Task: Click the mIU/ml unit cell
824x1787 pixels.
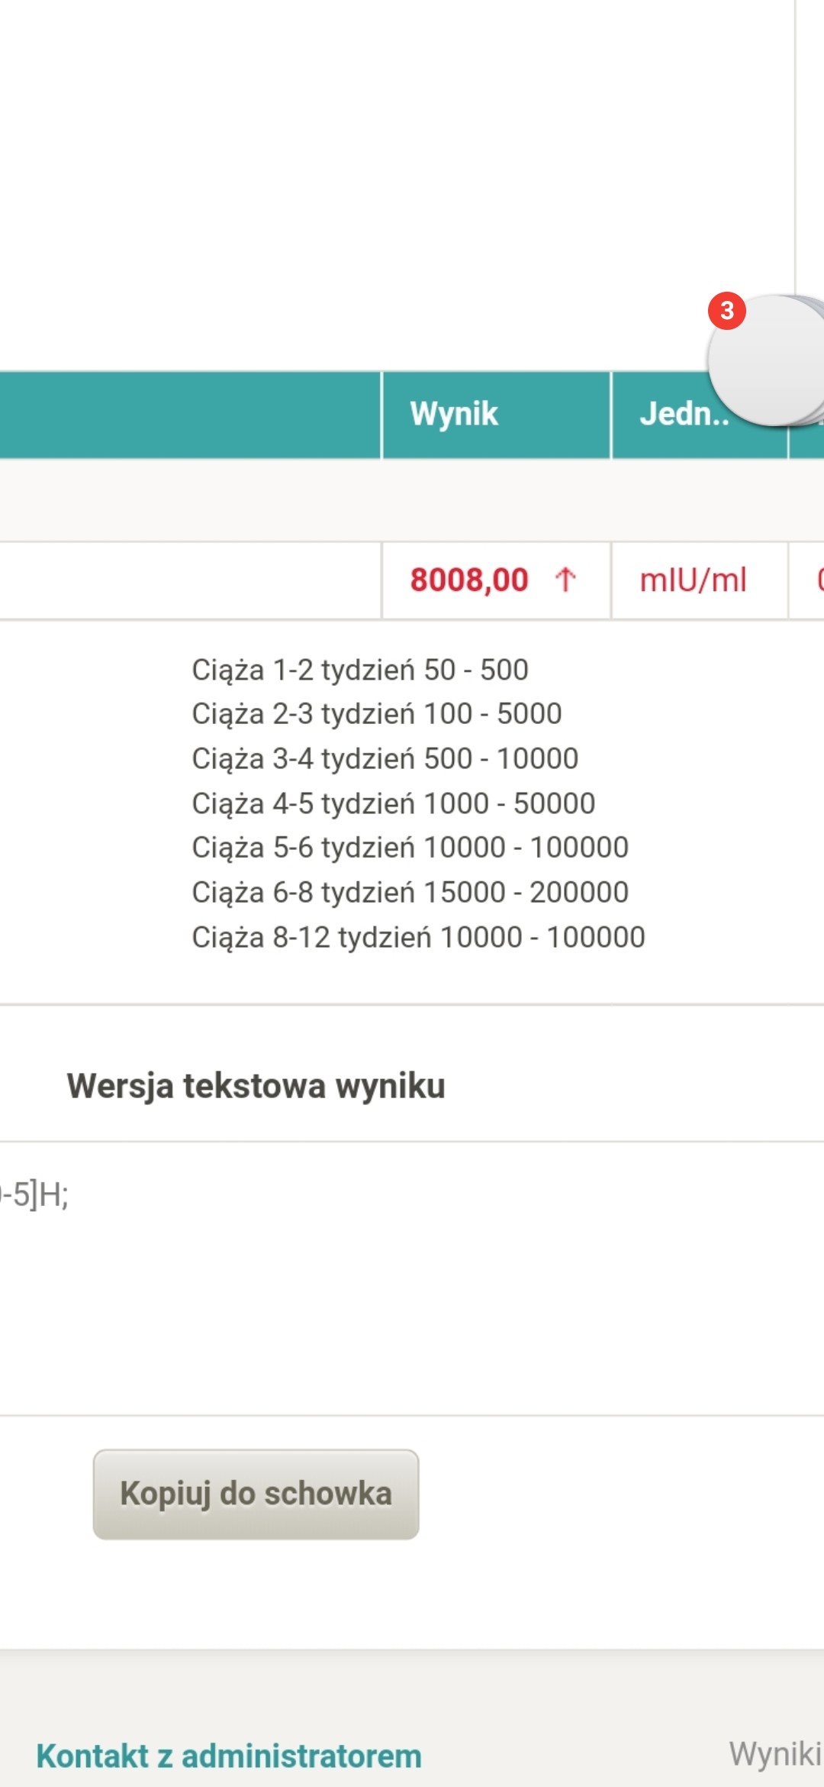Action: click(x=693, y=580)
